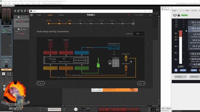
Task: Toggle the checked Toolbar checkbox in the FX panel
Action: (x=162, y=10)
